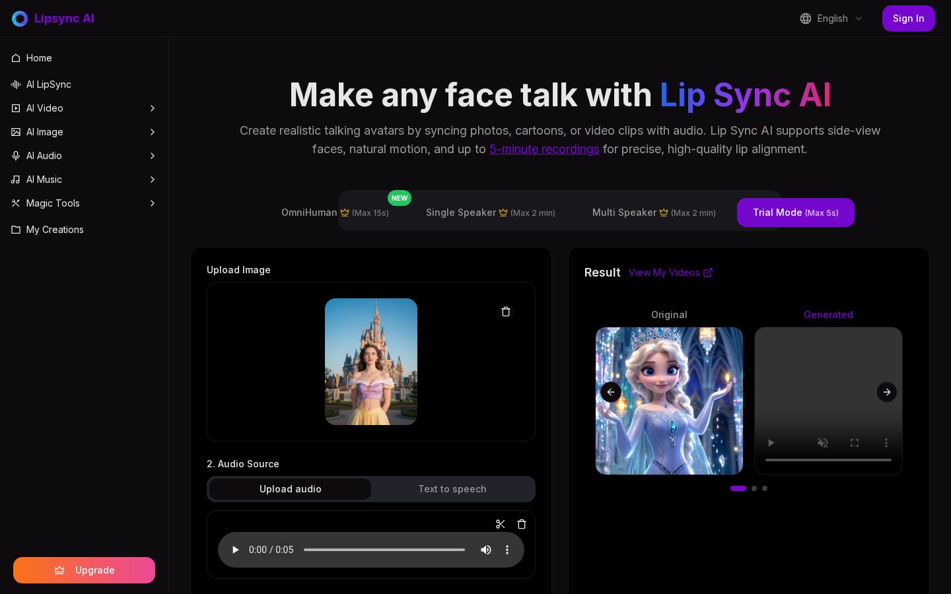Expand the AI Video chevron
The height and width of the screenshot is (594, 951).
pos(153,108)
